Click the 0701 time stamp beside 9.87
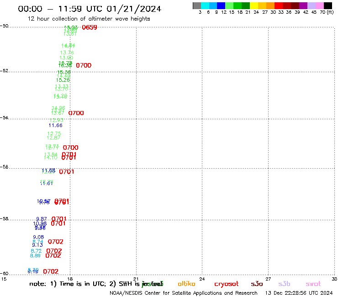Viewport: 338px width, 297px height. coord(59,219)
